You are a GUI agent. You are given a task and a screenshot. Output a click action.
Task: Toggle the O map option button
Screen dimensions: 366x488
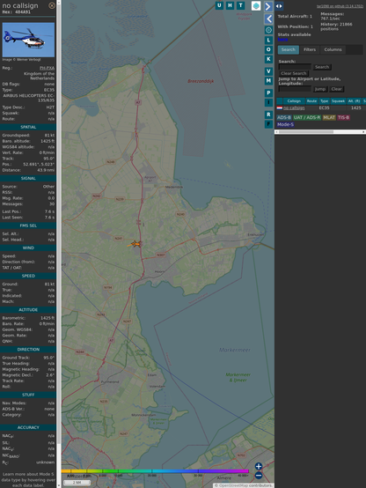[268, 49]
